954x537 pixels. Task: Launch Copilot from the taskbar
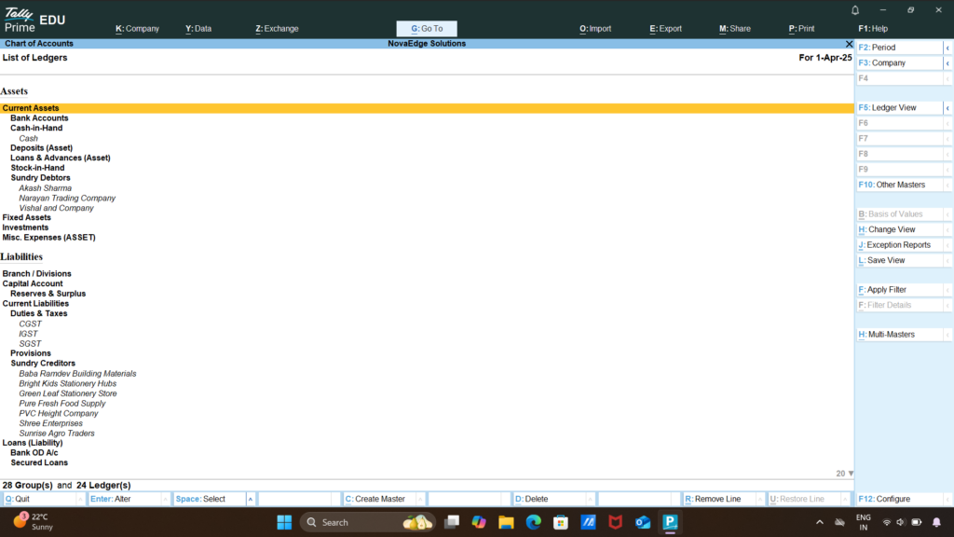pyautogui.click(x=479, y=522)
